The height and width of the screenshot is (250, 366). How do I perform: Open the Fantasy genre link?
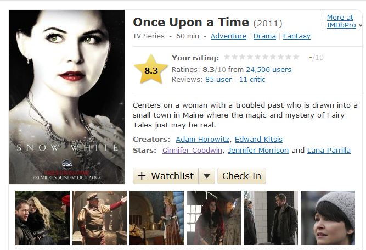tap(297, 36)
